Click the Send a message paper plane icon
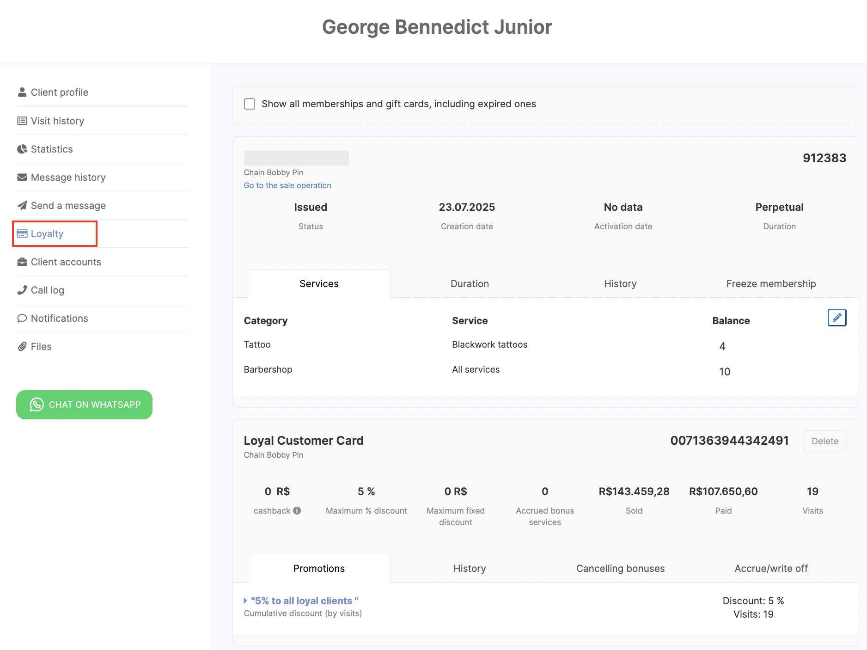The width and height of the screenshot is (867, 650). 22,206
